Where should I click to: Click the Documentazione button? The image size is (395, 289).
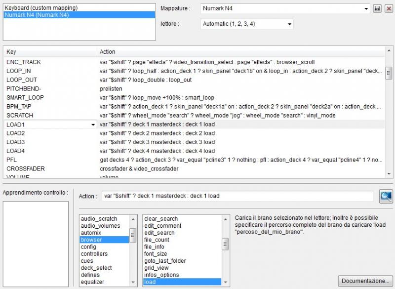pyautogui.click(x=365, y=281)
